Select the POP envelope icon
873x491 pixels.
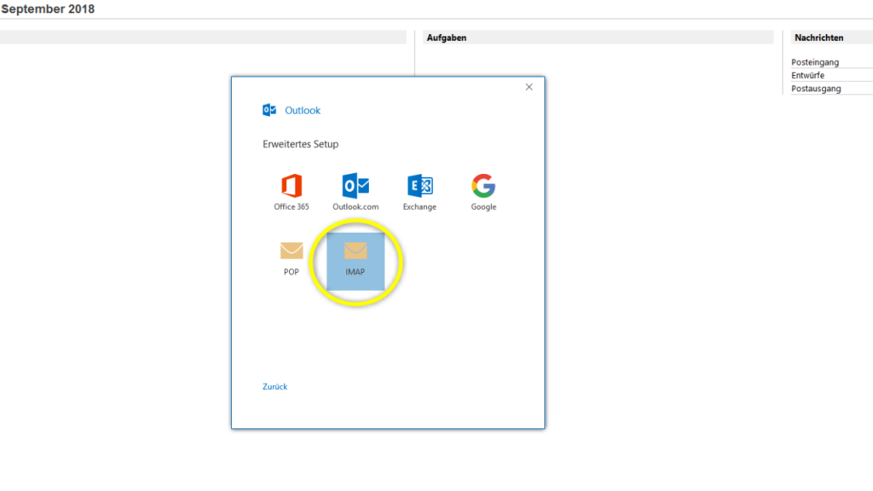click(x=290, y=250)
